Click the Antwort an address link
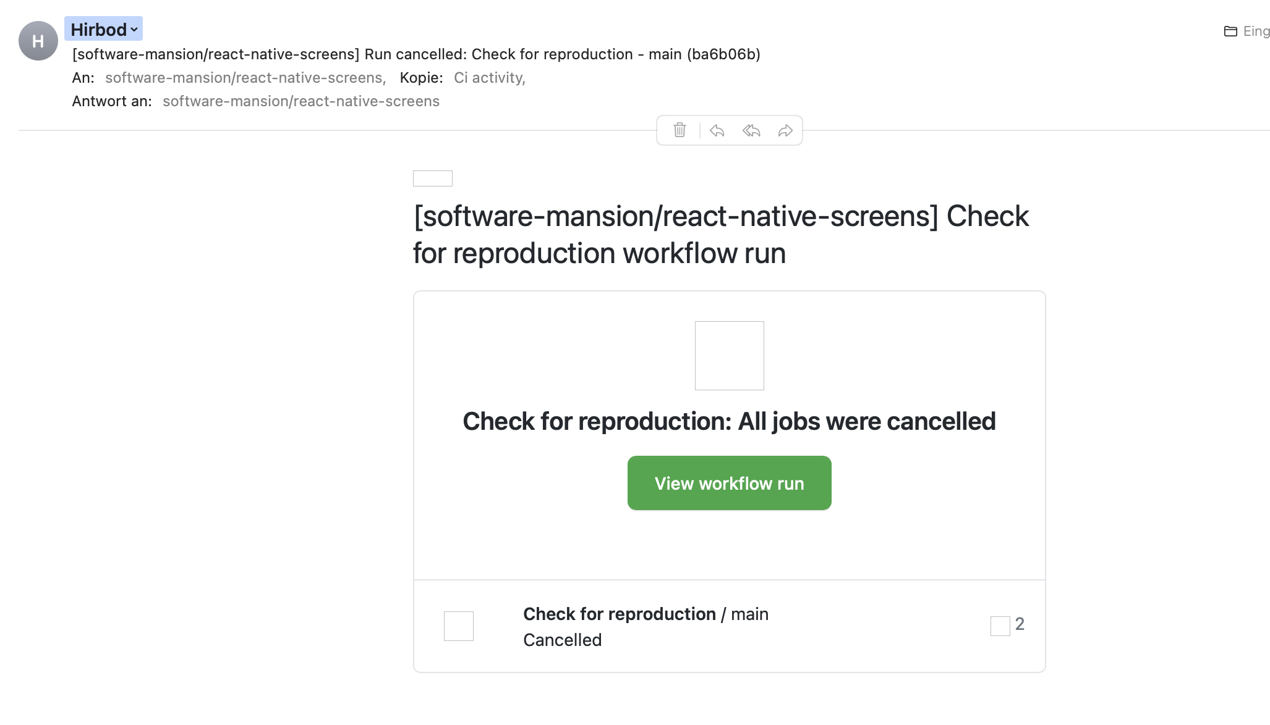The image size is (1270, 725). (301, 101)
